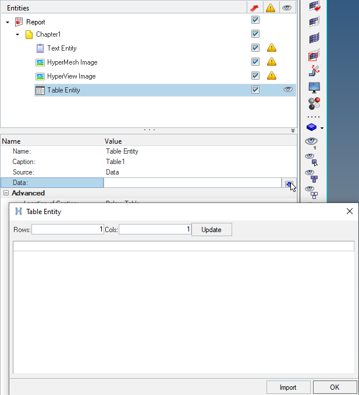
Task: Collapse the Report tree node
Action: click(x=8, y=22)
